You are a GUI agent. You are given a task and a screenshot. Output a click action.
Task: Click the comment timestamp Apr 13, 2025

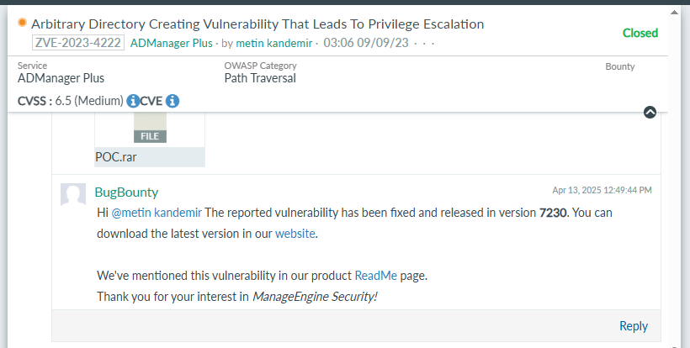coord(601,190)
